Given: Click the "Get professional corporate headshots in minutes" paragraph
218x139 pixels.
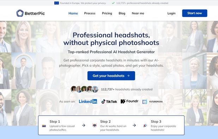Looking at the screenshot, I should click(111, 63).
